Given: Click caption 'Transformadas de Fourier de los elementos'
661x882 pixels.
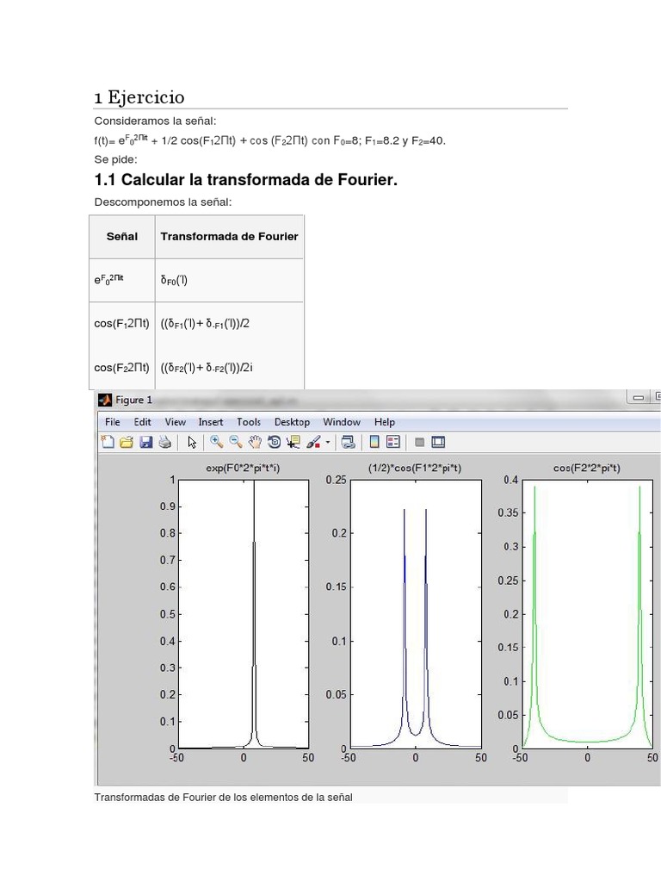Looking at the screenshot, I should pyautogui.click(x=224, y=798).
